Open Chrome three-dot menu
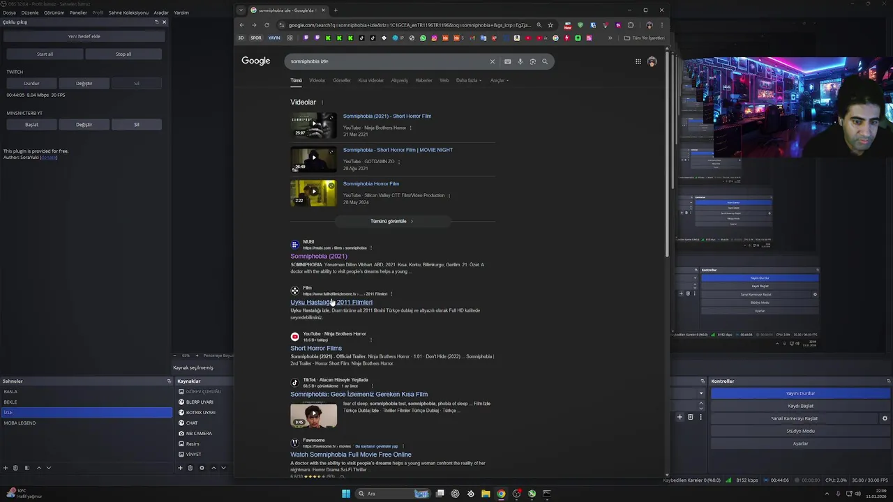The image size is (893, 502). (661, 25)
